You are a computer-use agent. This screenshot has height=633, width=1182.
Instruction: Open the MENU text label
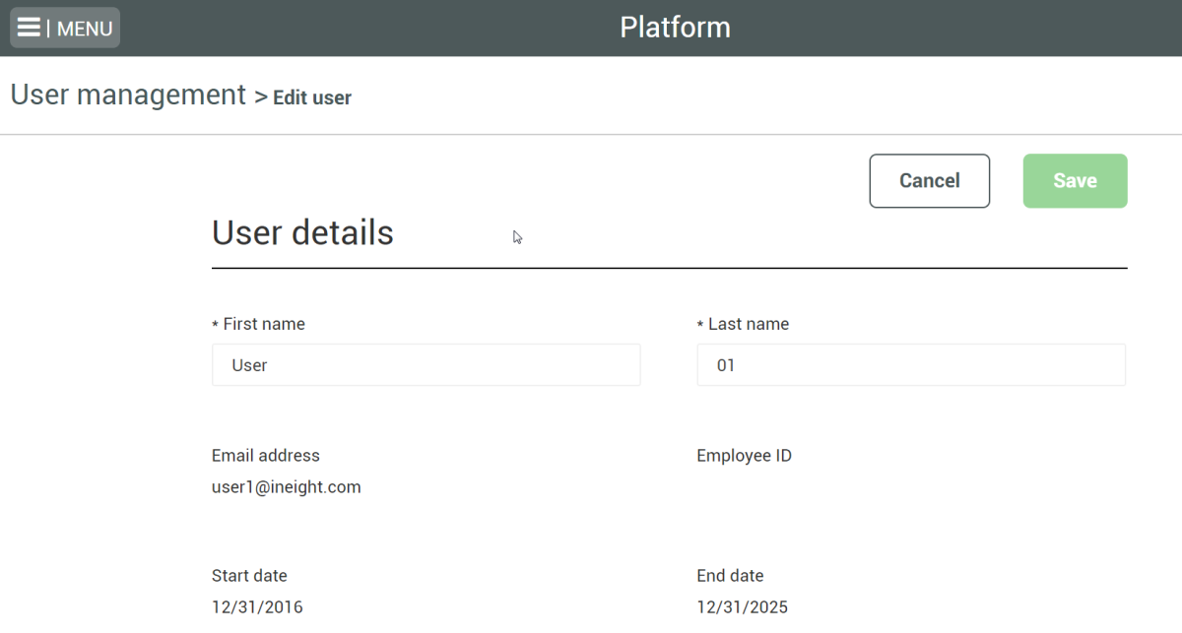tap(85, 29)
